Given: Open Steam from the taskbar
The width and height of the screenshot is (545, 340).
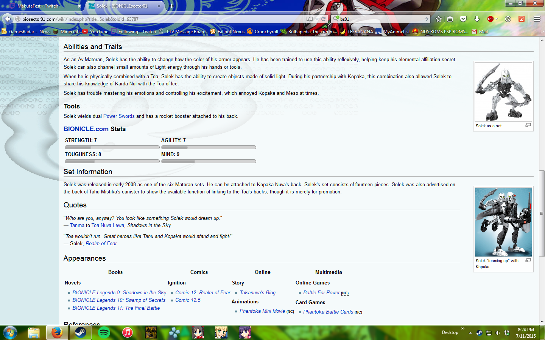Looking at the screenshot, I should coord(81,332).
